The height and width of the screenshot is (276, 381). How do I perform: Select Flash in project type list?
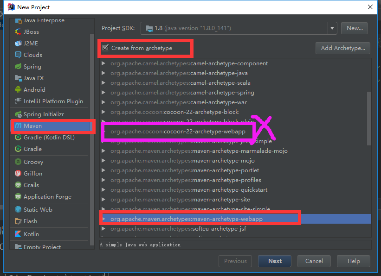pyautogui.click(x=50, y=221)
